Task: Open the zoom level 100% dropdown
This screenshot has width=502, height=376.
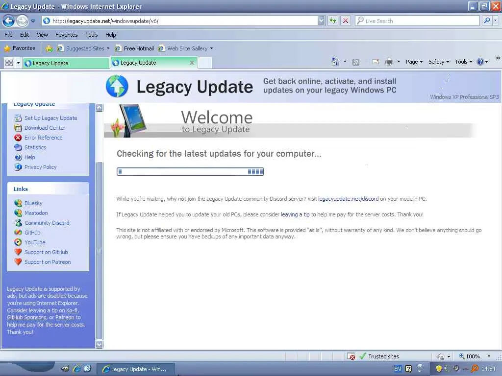Action: pos(489,356)
